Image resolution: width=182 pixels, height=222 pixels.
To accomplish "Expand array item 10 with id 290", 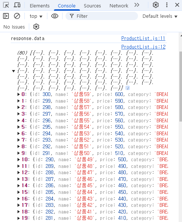I will tap(18, 160).
